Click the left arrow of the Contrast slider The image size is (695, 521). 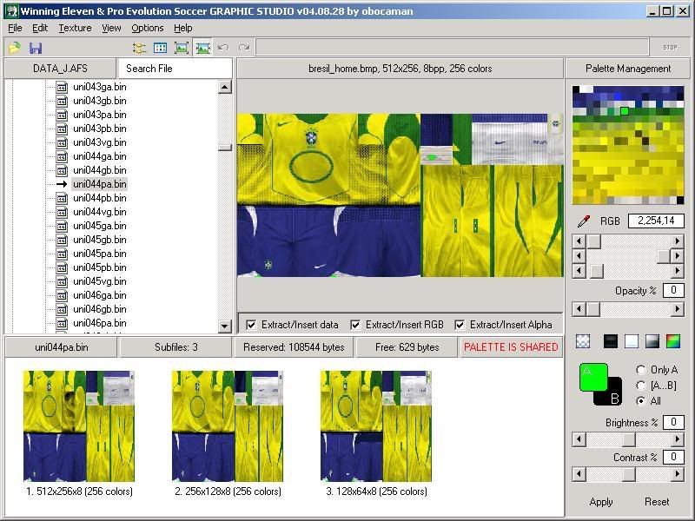pyautogui.click(x=579, y=474)
